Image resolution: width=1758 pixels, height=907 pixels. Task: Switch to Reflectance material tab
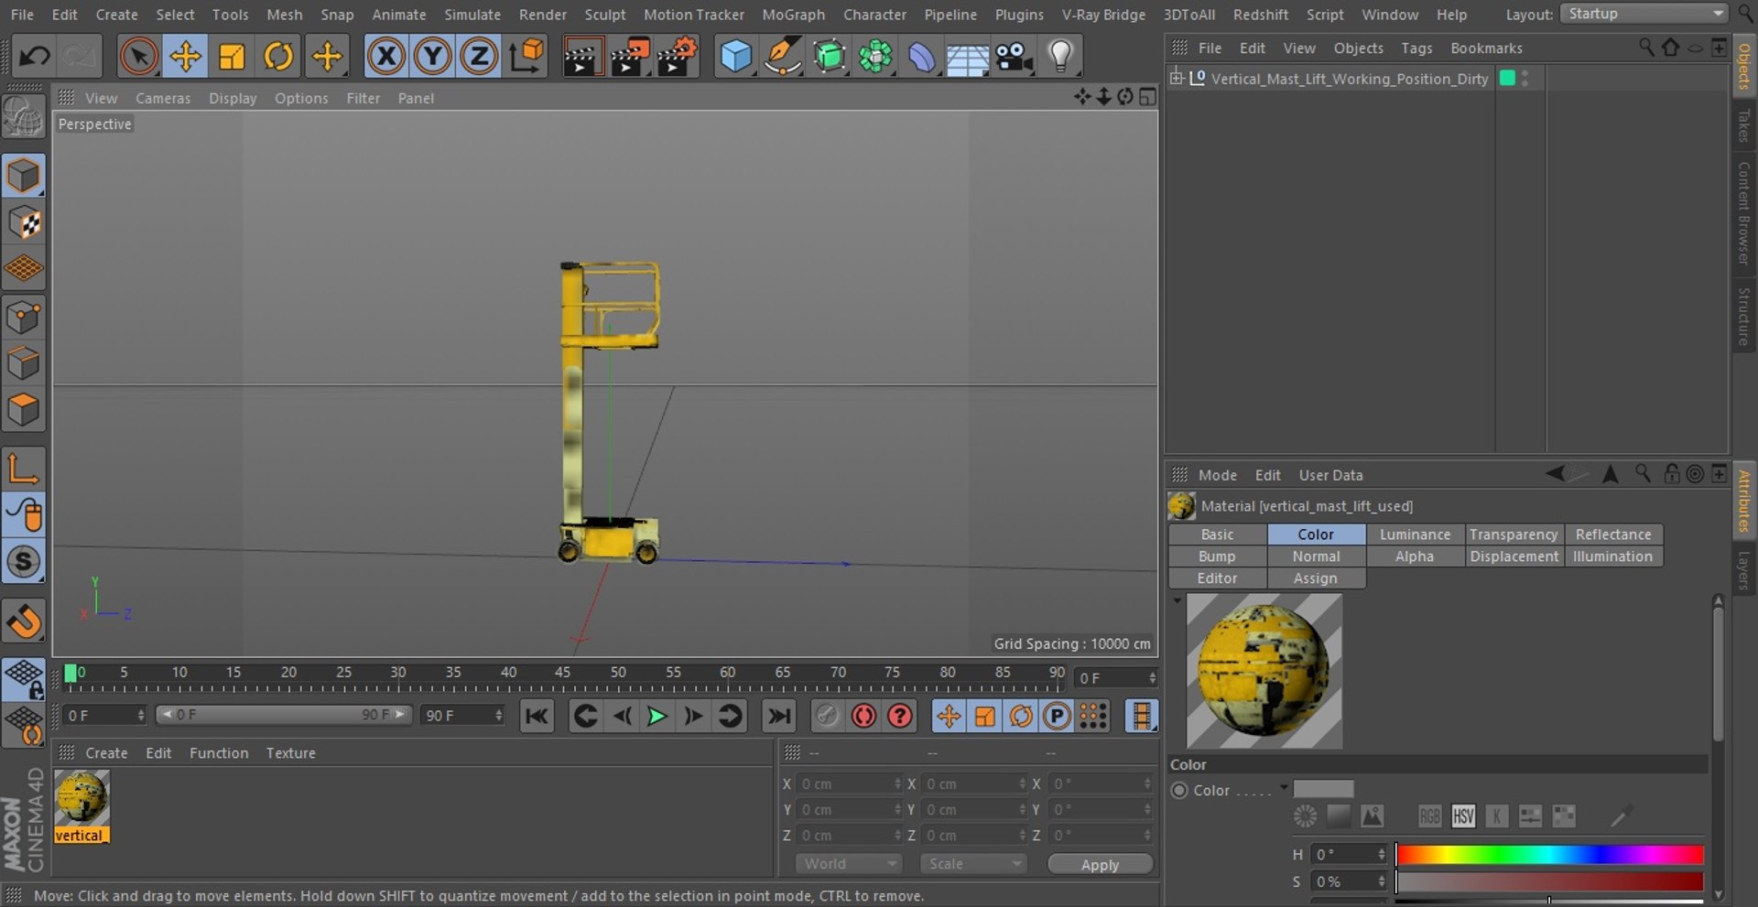1613,534
